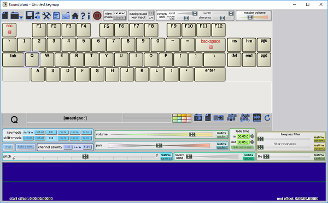Click the info 'i' icon

click(x=89, y=16)
